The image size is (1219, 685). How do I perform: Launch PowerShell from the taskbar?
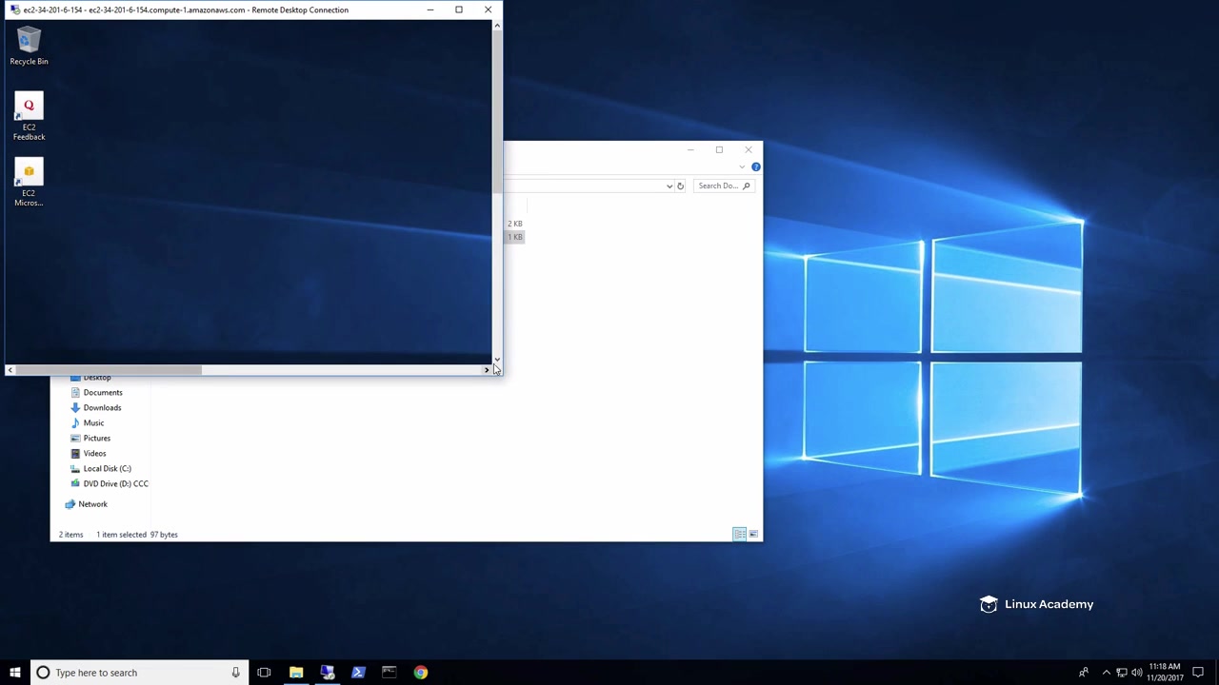pos(358,673)
